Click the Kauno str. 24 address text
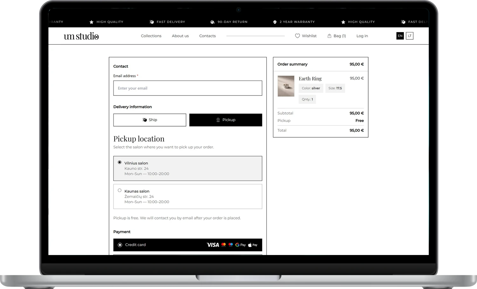 point(136,169)
